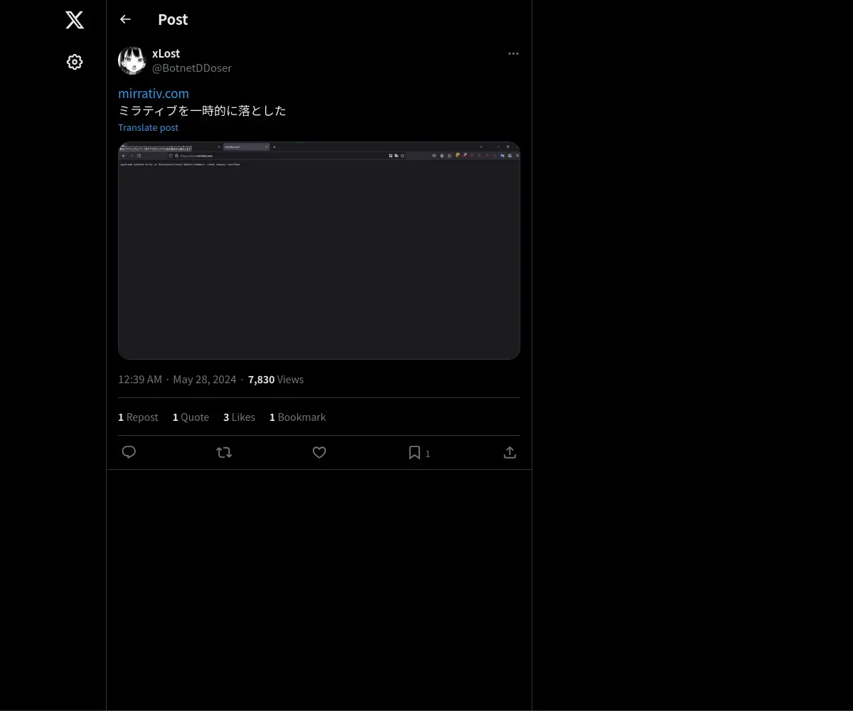853x711 pixels.
Task: Go back using the arrow icon
Action: 125,19
